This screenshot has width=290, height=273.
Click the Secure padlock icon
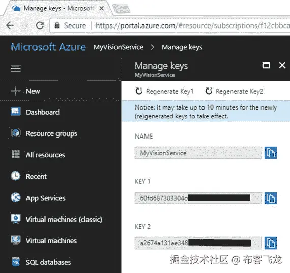point(57,25)
